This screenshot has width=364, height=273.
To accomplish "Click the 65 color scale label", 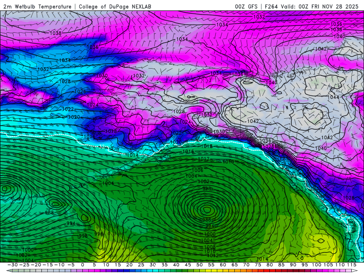I will point(234,265).
